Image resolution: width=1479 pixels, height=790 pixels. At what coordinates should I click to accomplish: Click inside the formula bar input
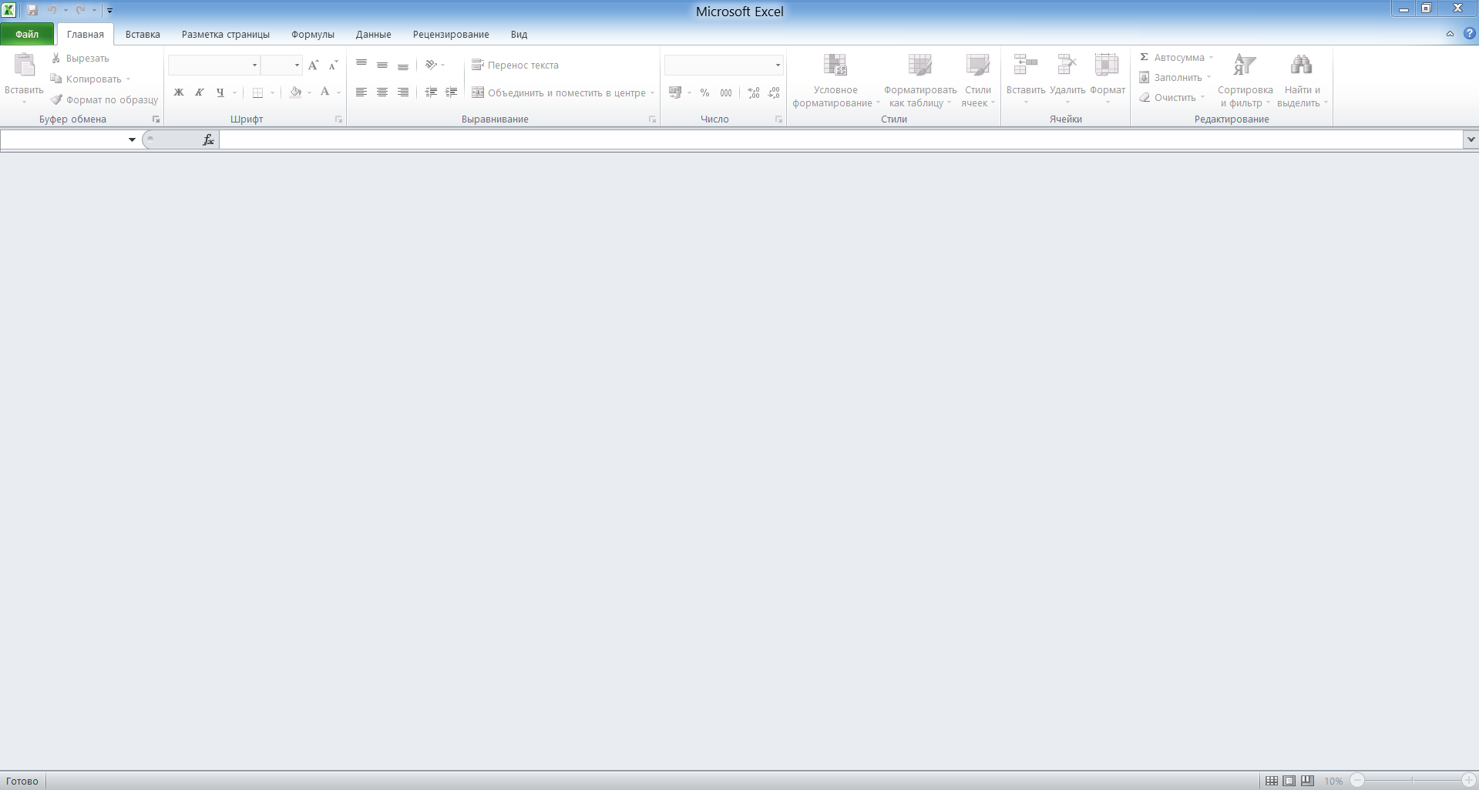[841, 140]
